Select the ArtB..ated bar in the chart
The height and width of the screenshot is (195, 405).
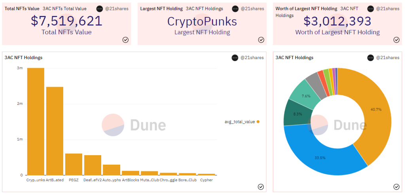(x=55, y=131)
